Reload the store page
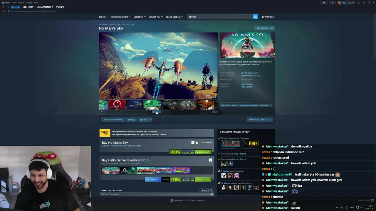 4,11
